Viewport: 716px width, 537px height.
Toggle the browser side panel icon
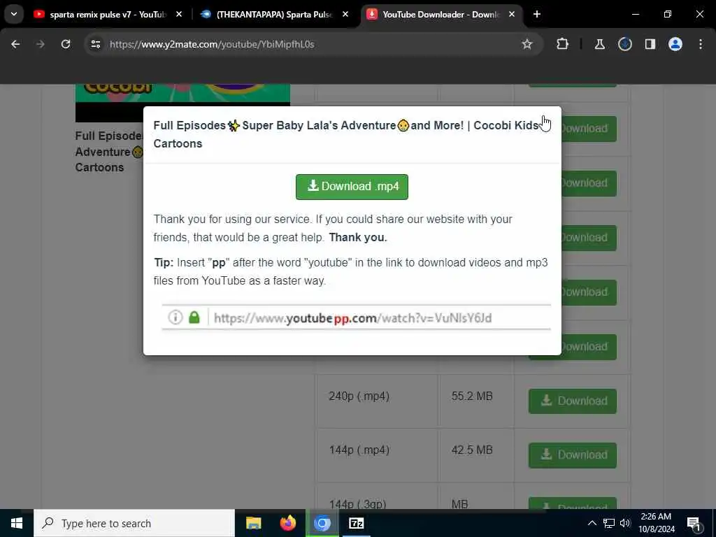[650, 44]
